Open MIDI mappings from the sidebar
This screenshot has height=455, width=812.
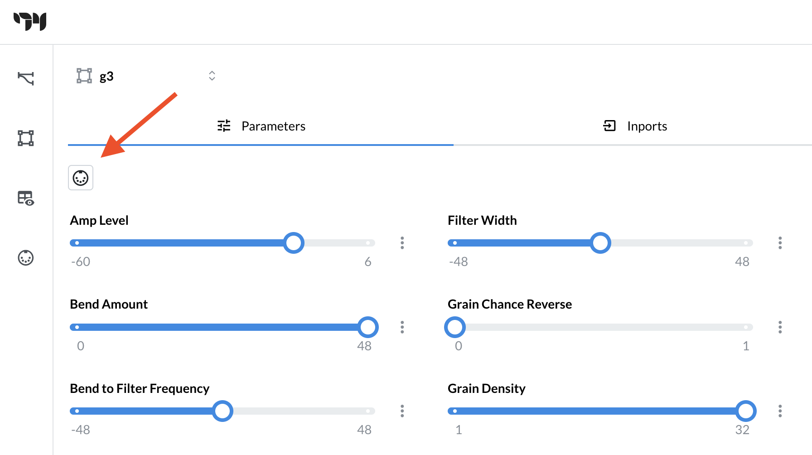[26, 258]
